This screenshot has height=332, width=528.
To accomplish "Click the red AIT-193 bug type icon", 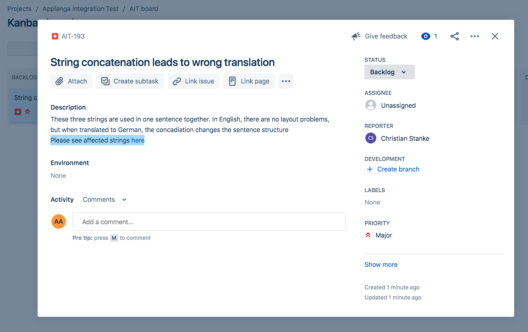I will 55,36.
